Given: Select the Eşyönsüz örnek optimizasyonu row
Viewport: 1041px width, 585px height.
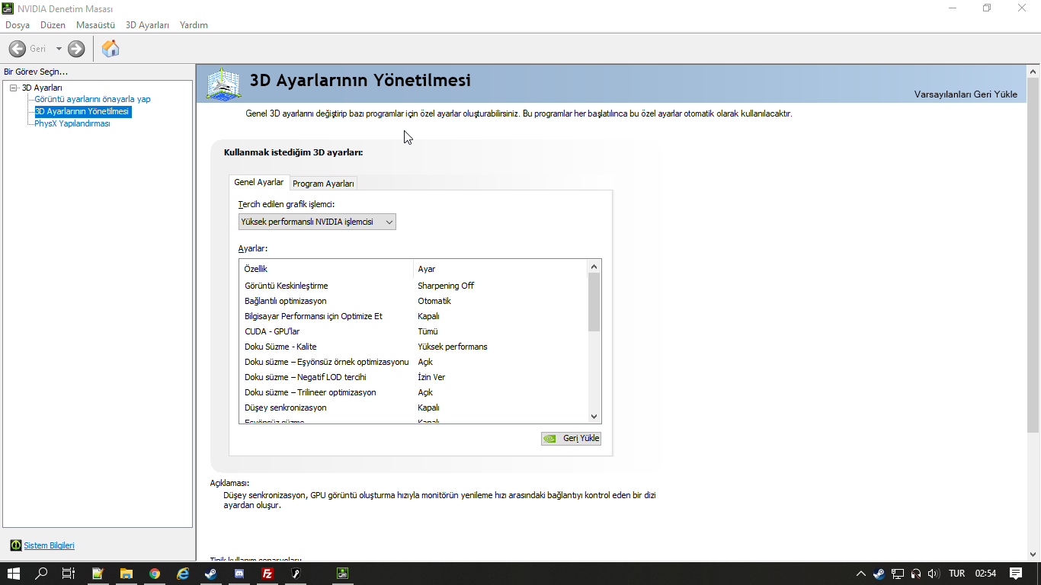Looking at the screenshot, I should click(414, 362).
